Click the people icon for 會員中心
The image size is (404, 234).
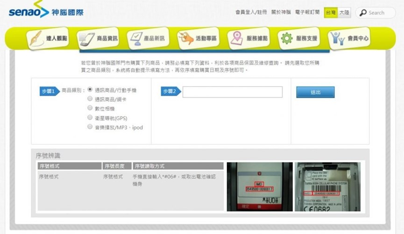(x=337, y=38)
